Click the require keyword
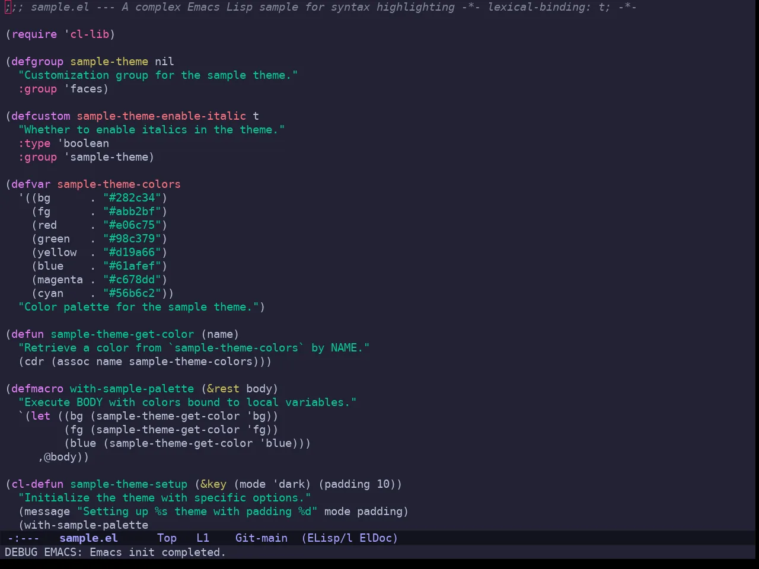Screen dimensions: 759x569 coord(34,34)
